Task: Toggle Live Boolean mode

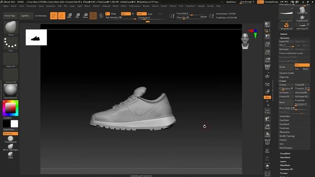Action: pos(40,16)
